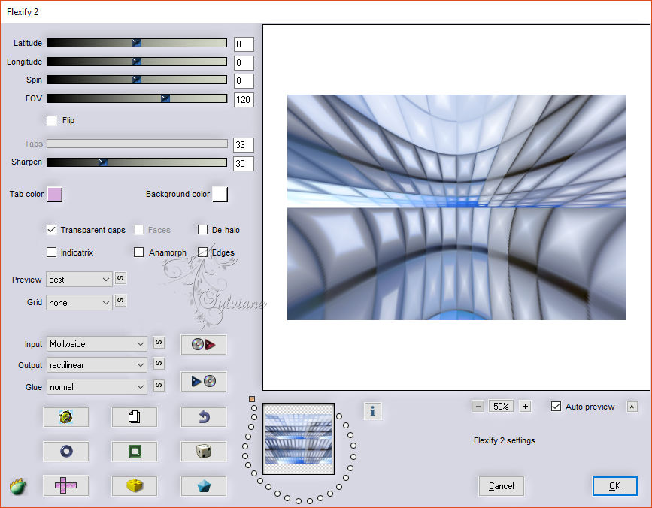Click the S button beside Preview
652x508 pixels.
point(120,278)
